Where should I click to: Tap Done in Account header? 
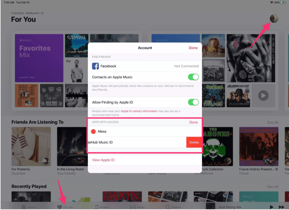tap(193, 48)
